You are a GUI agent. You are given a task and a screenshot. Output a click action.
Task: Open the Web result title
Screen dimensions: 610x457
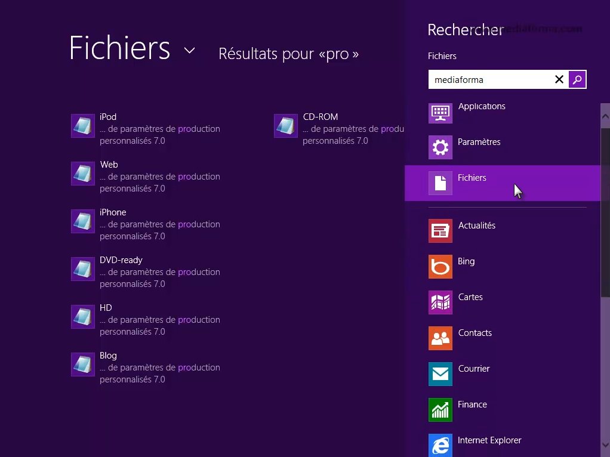(x=109, y=165)
